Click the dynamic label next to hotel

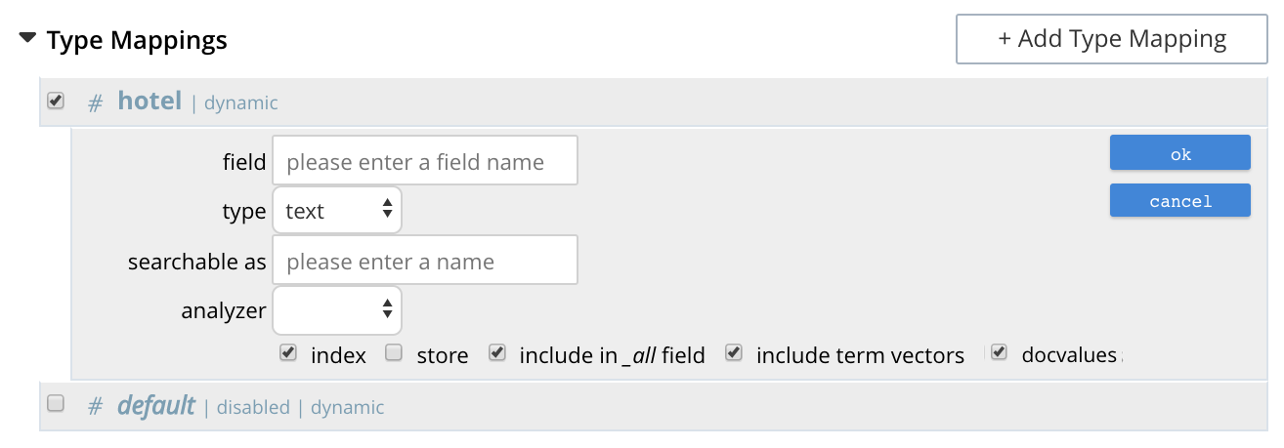pos(240,102)
